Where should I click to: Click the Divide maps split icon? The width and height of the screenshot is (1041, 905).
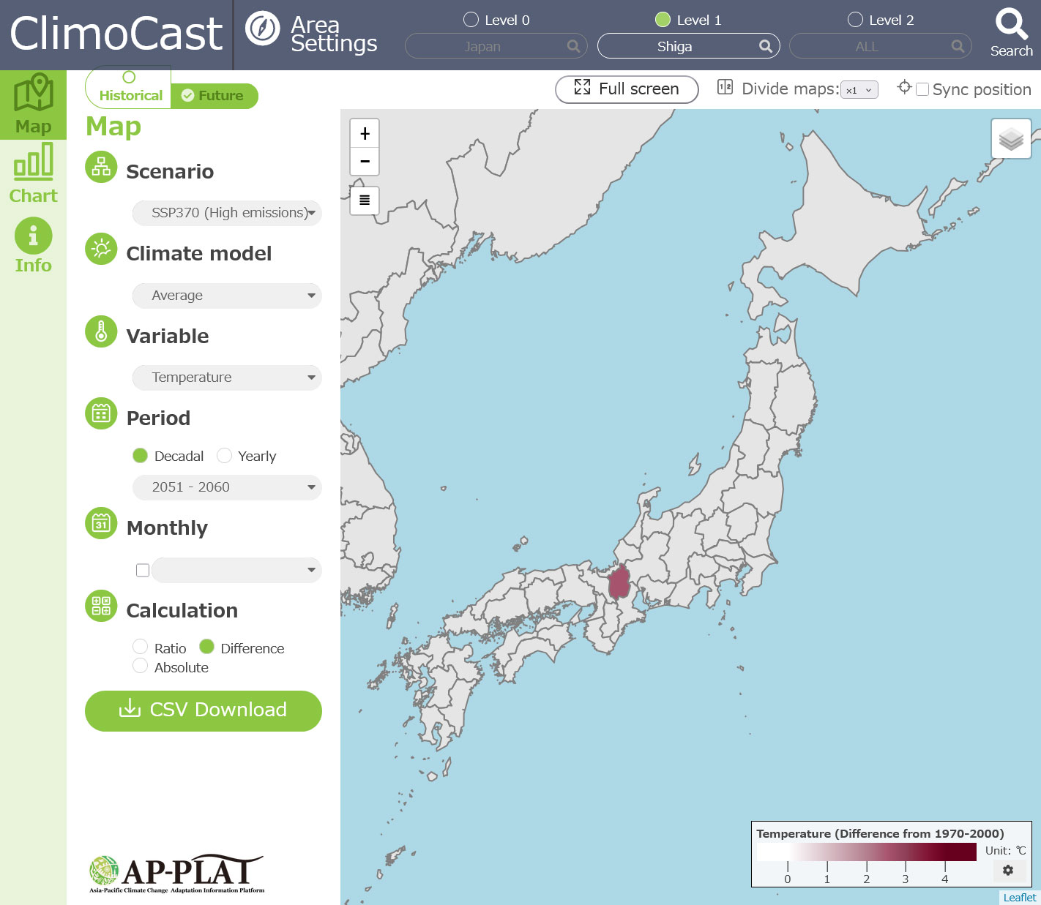[x=725, y=87]
